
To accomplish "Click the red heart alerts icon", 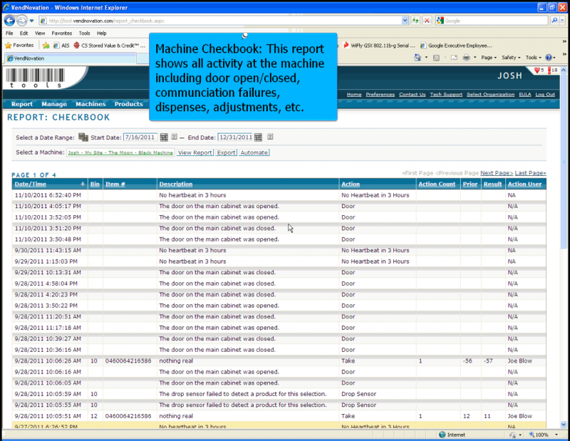I will click(x=537, y=70).
